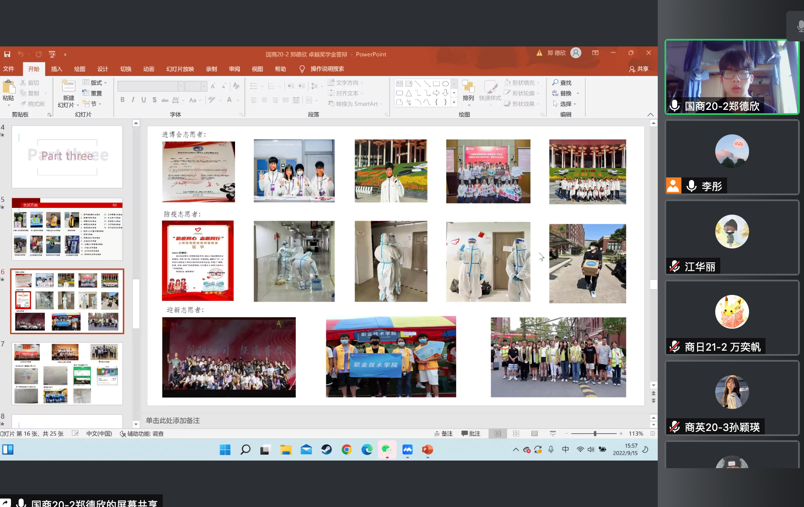This screenshot has height=507, width=804.
Task: Click the zoom slider handle
Action: pos(595,433)
